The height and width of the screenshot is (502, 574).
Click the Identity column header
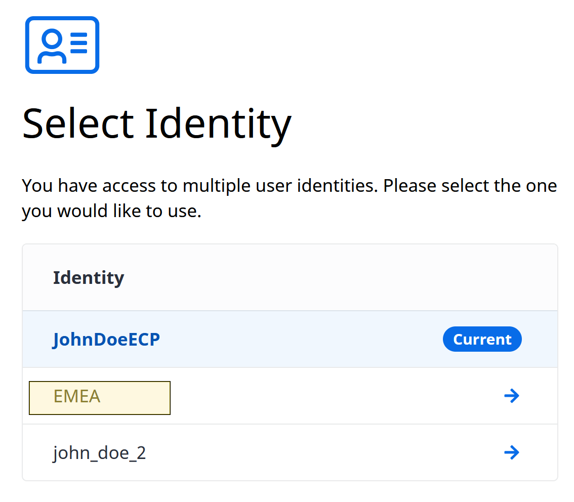click(x=89, y=278)
